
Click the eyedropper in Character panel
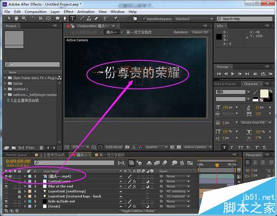pyautogui.click(x=255, y=92)
